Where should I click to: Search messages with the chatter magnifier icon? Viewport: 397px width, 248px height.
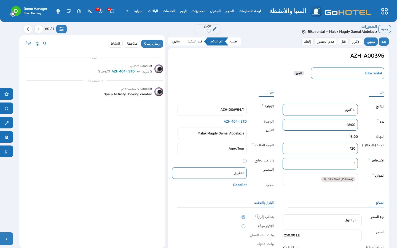pyautogui.click(x=45, y=44)
